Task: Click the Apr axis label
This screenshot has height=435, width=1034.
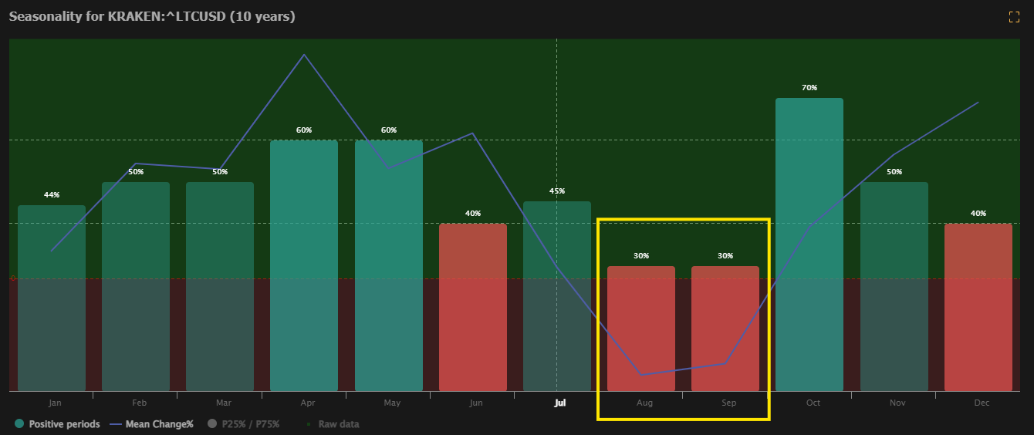Action: [x=308, y=403]
